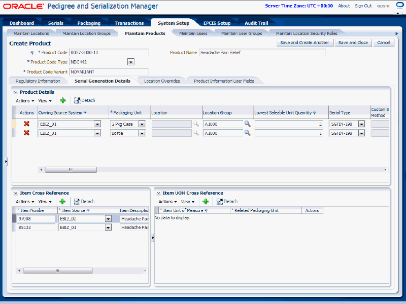Open View menu in Item UOM Cross Reference
This screenshot has width=406, height=304.
[x=187, y=202]
